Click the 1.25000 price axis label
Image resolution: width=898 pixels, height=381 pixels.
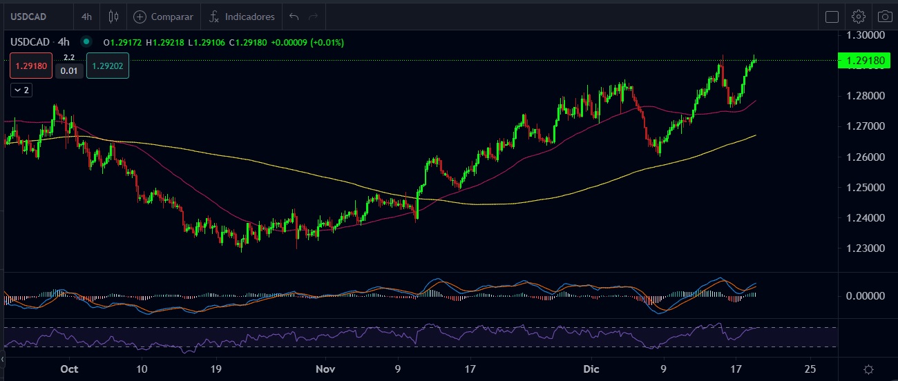pos(865,187)
